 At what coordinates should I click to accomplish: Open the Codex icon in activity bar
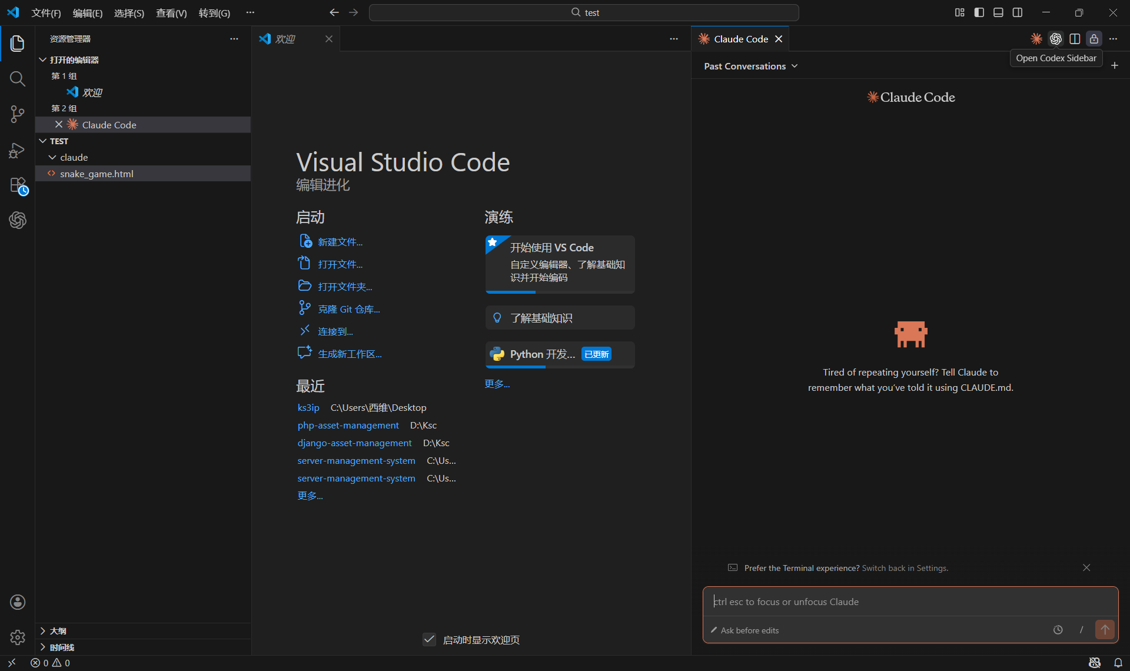coord(18,220)
